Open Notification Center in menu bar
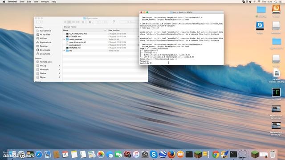Viewport: 285px width, 160px height. [281, 2]
